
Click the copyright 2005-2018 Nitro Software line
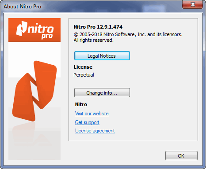pos(128,34)
